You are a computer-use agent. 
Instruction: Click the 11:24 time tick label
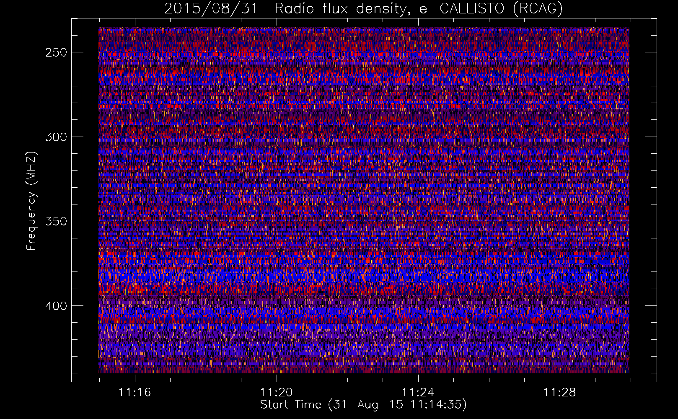(418, 393)
